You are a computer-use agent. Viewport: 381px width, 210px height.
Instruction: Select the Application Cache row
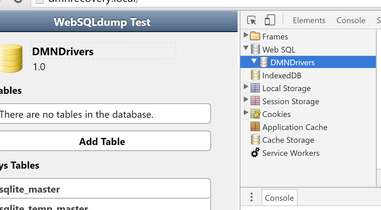(308, 127)
